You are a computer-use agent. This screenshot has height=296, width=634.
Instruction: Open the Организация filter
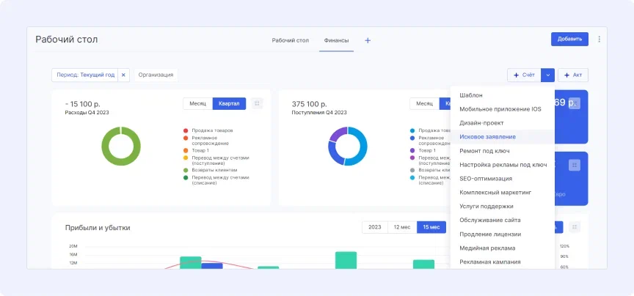point(156,75)
